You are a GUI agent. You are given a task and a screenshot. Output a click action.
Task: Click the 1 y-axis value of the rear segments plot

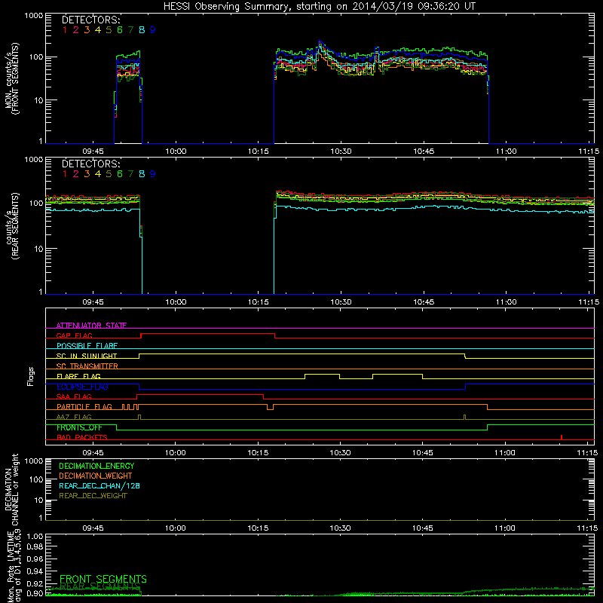click(x=41, y=292)
